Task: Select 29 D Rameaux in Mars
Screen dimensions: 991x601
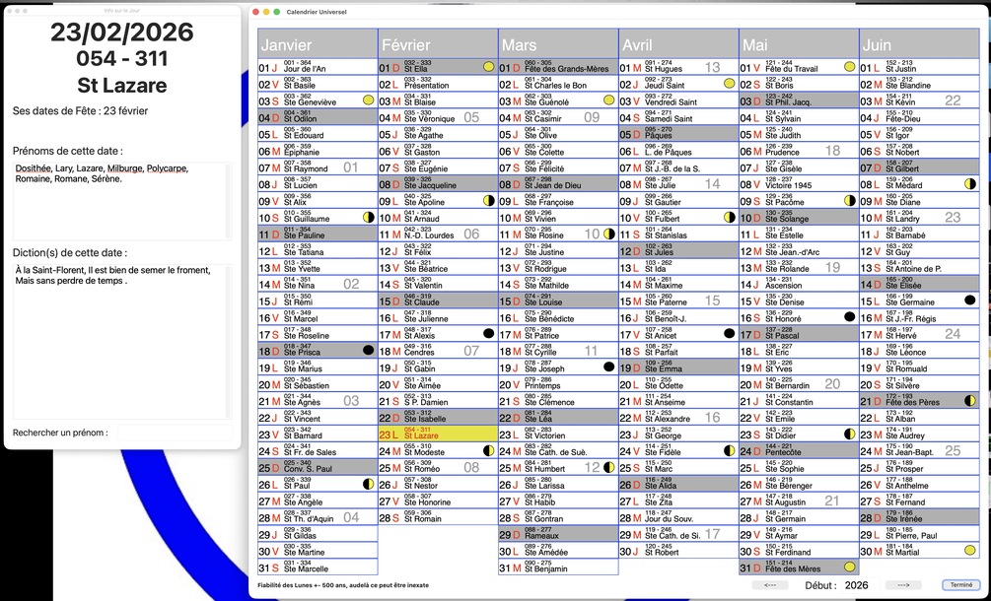Action: point(559,534)
